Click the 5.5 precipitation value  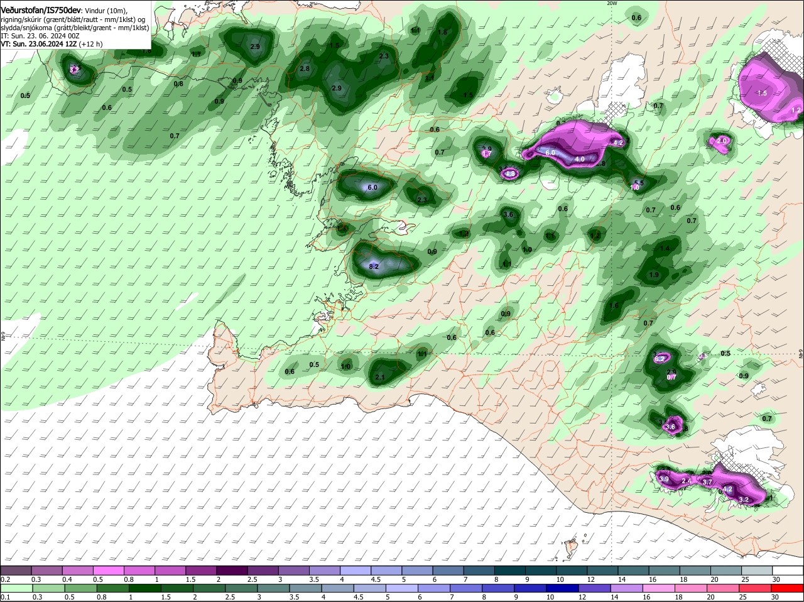tap(639, 183)
